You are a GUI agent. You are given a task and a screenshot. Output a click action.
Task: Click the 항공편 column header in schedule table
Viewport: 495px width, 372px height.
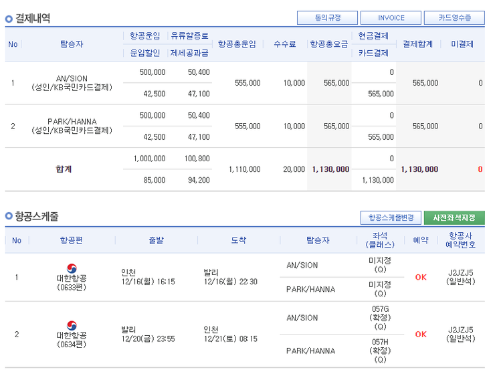[x=71, y=240]
